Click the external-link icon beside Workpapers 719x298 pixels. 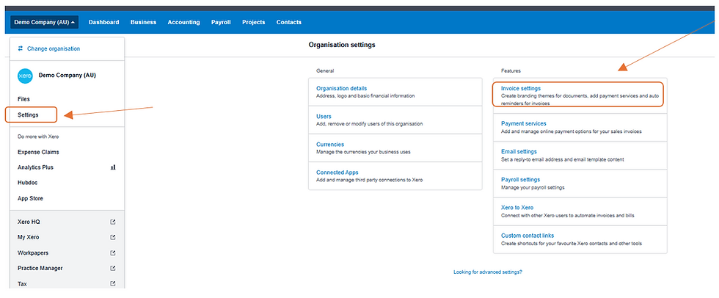click(113, 253)
